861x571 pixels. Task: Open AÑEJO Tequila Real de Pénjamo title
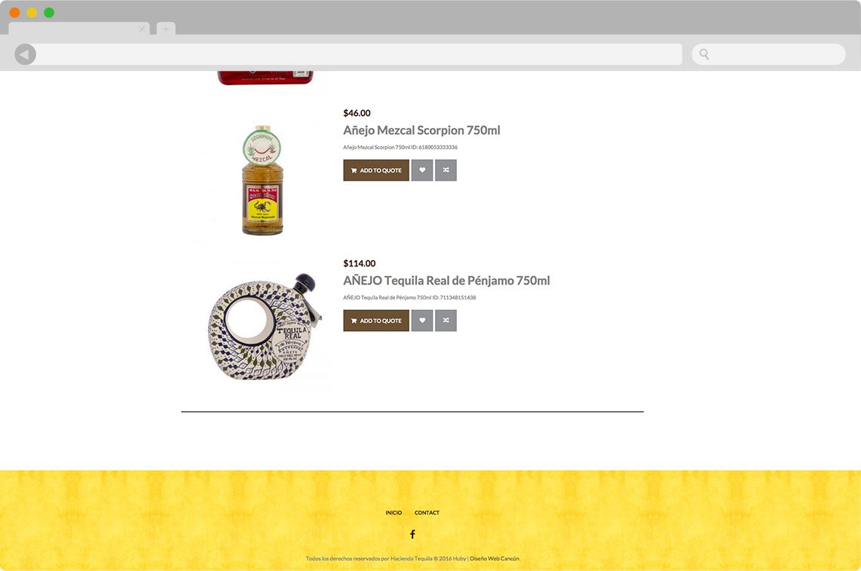pos(446,281)
